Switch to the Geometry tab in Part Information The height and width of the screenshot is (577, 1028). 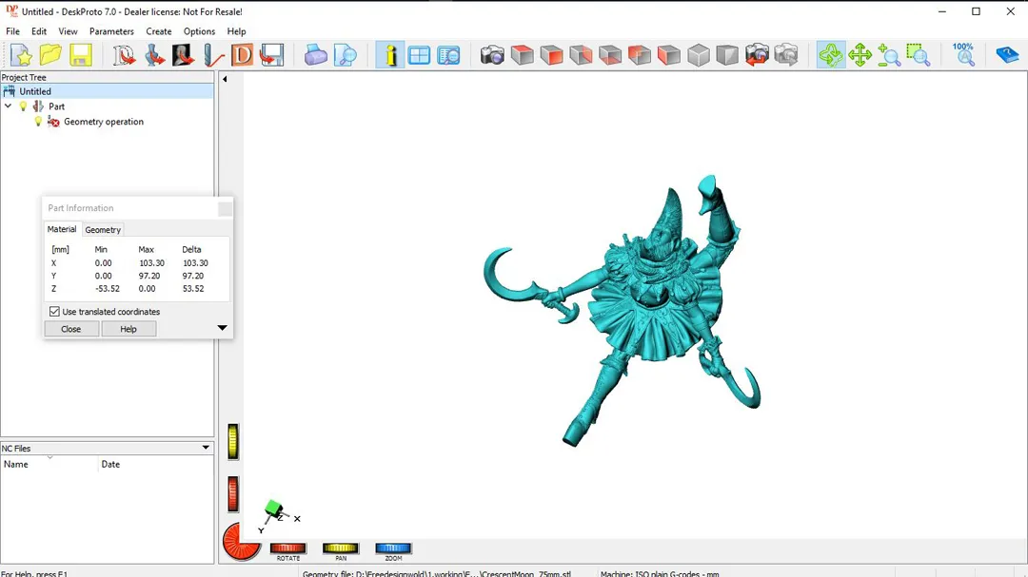click(x=103, y=230)
